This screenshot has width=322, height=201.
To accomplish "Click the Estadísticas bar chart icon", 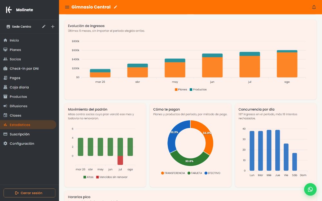I will [x=5, y=125].
